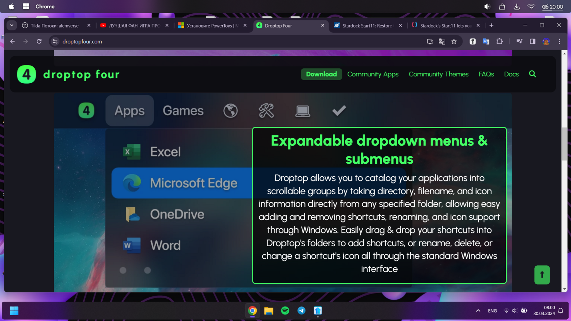The width and height of the screenshot is (571, 321).
Task: Open Telegram from the taskbar
Action: point(301,310)
